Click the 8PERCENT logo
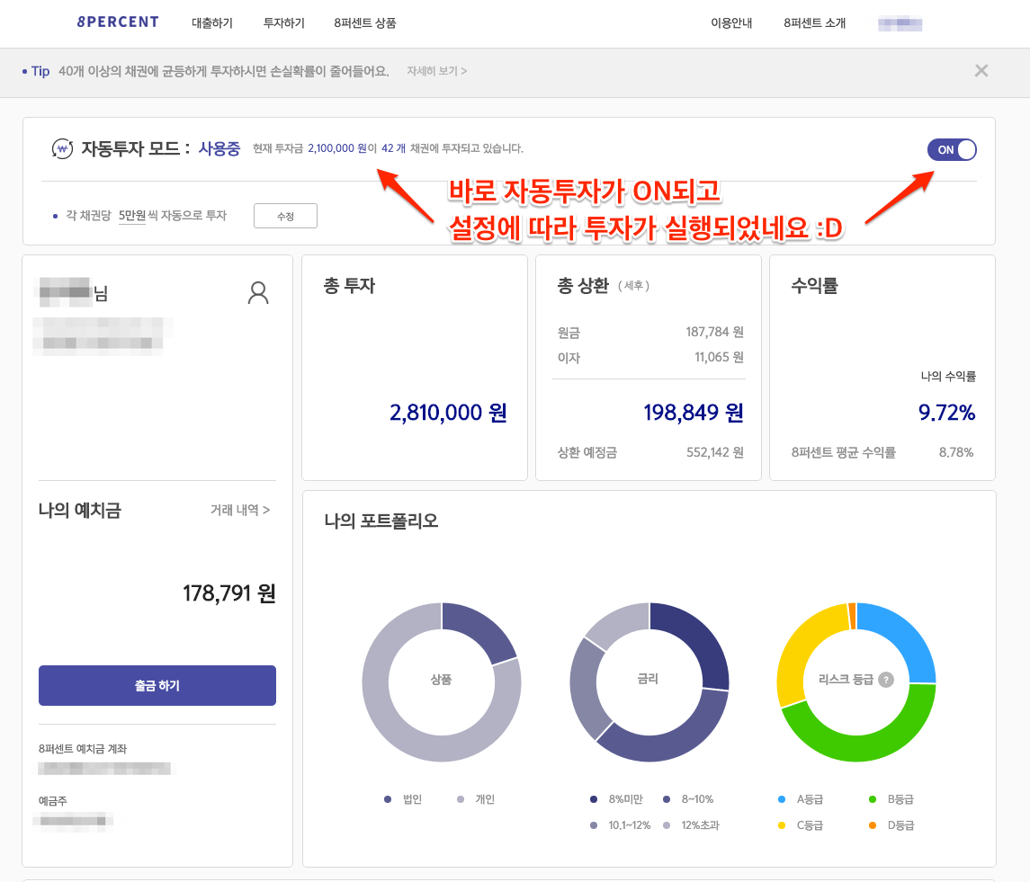The width and height of the screenshot is (1030, 882). (117, 22)
